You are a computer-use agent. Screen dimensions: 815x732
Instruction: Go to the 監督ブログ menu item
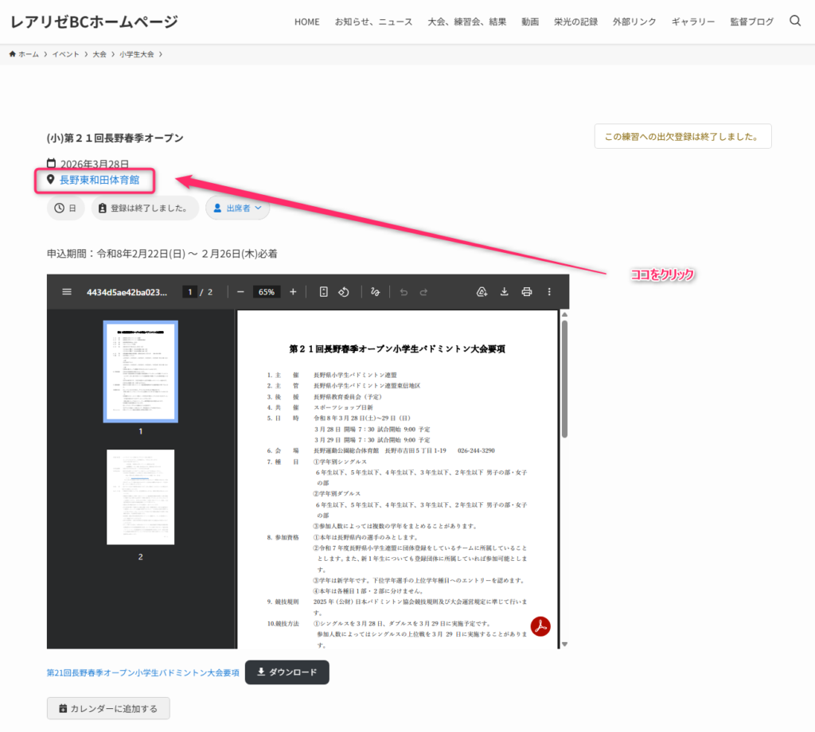point(751,21)
